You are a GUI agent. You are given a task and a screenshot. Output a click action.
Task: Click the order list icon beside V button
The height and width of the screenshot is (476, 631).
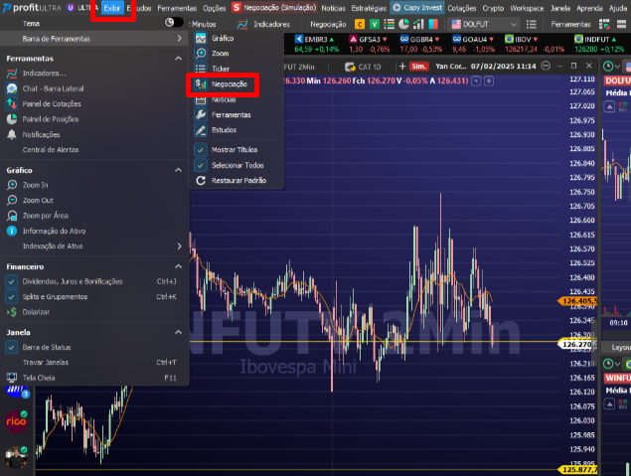(389, 24)
